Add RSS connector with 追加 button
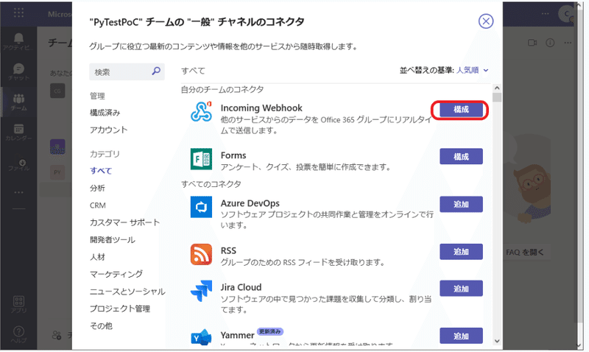This screenshot has height=352, width=589. (x=461, y=252)
